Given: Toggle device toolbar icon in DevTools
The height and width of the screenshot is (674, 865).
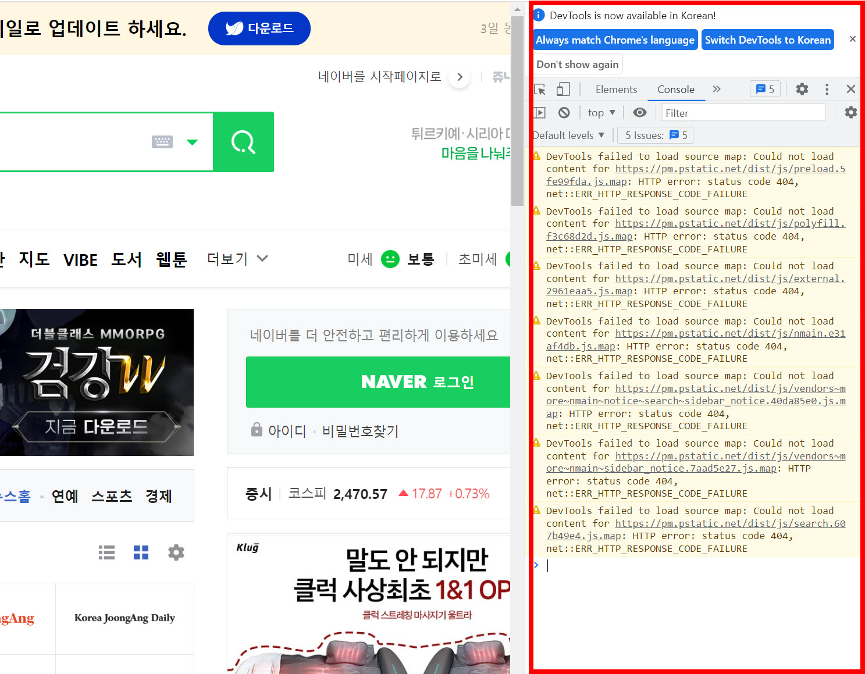Looking at the screenshot, I should click(563, 89).
